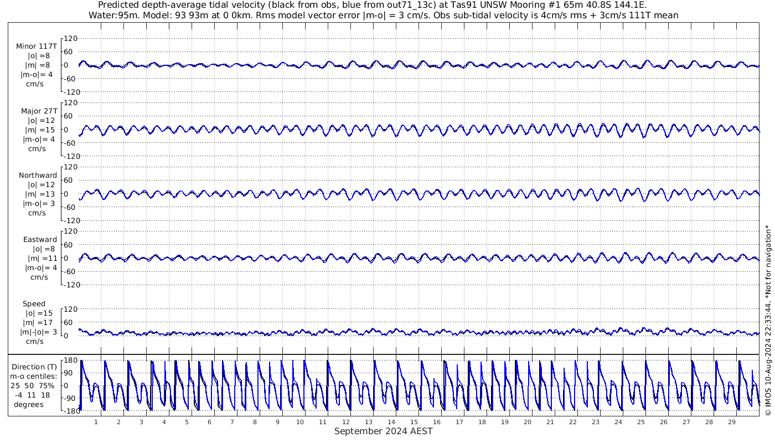Click the 'Minor 117T' panel label

[x=37, y=47]
